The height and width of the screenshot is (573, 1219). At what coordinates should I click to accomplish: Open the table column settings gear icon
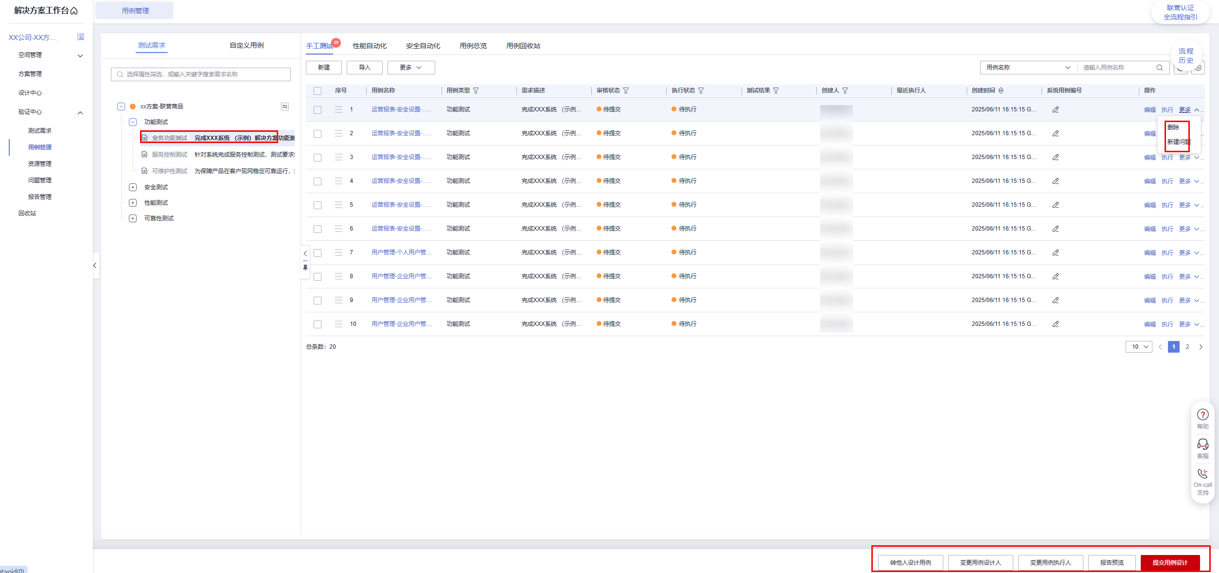[x=1199, y=68]
